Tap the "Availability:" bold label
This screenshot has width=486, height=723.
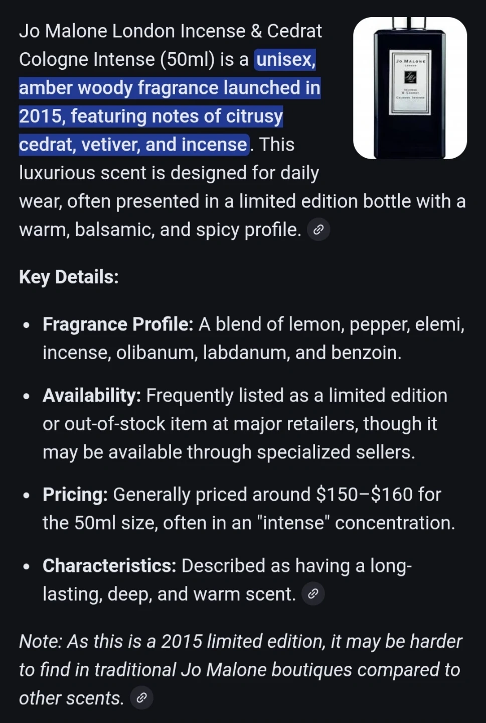(x=92, y=396)
